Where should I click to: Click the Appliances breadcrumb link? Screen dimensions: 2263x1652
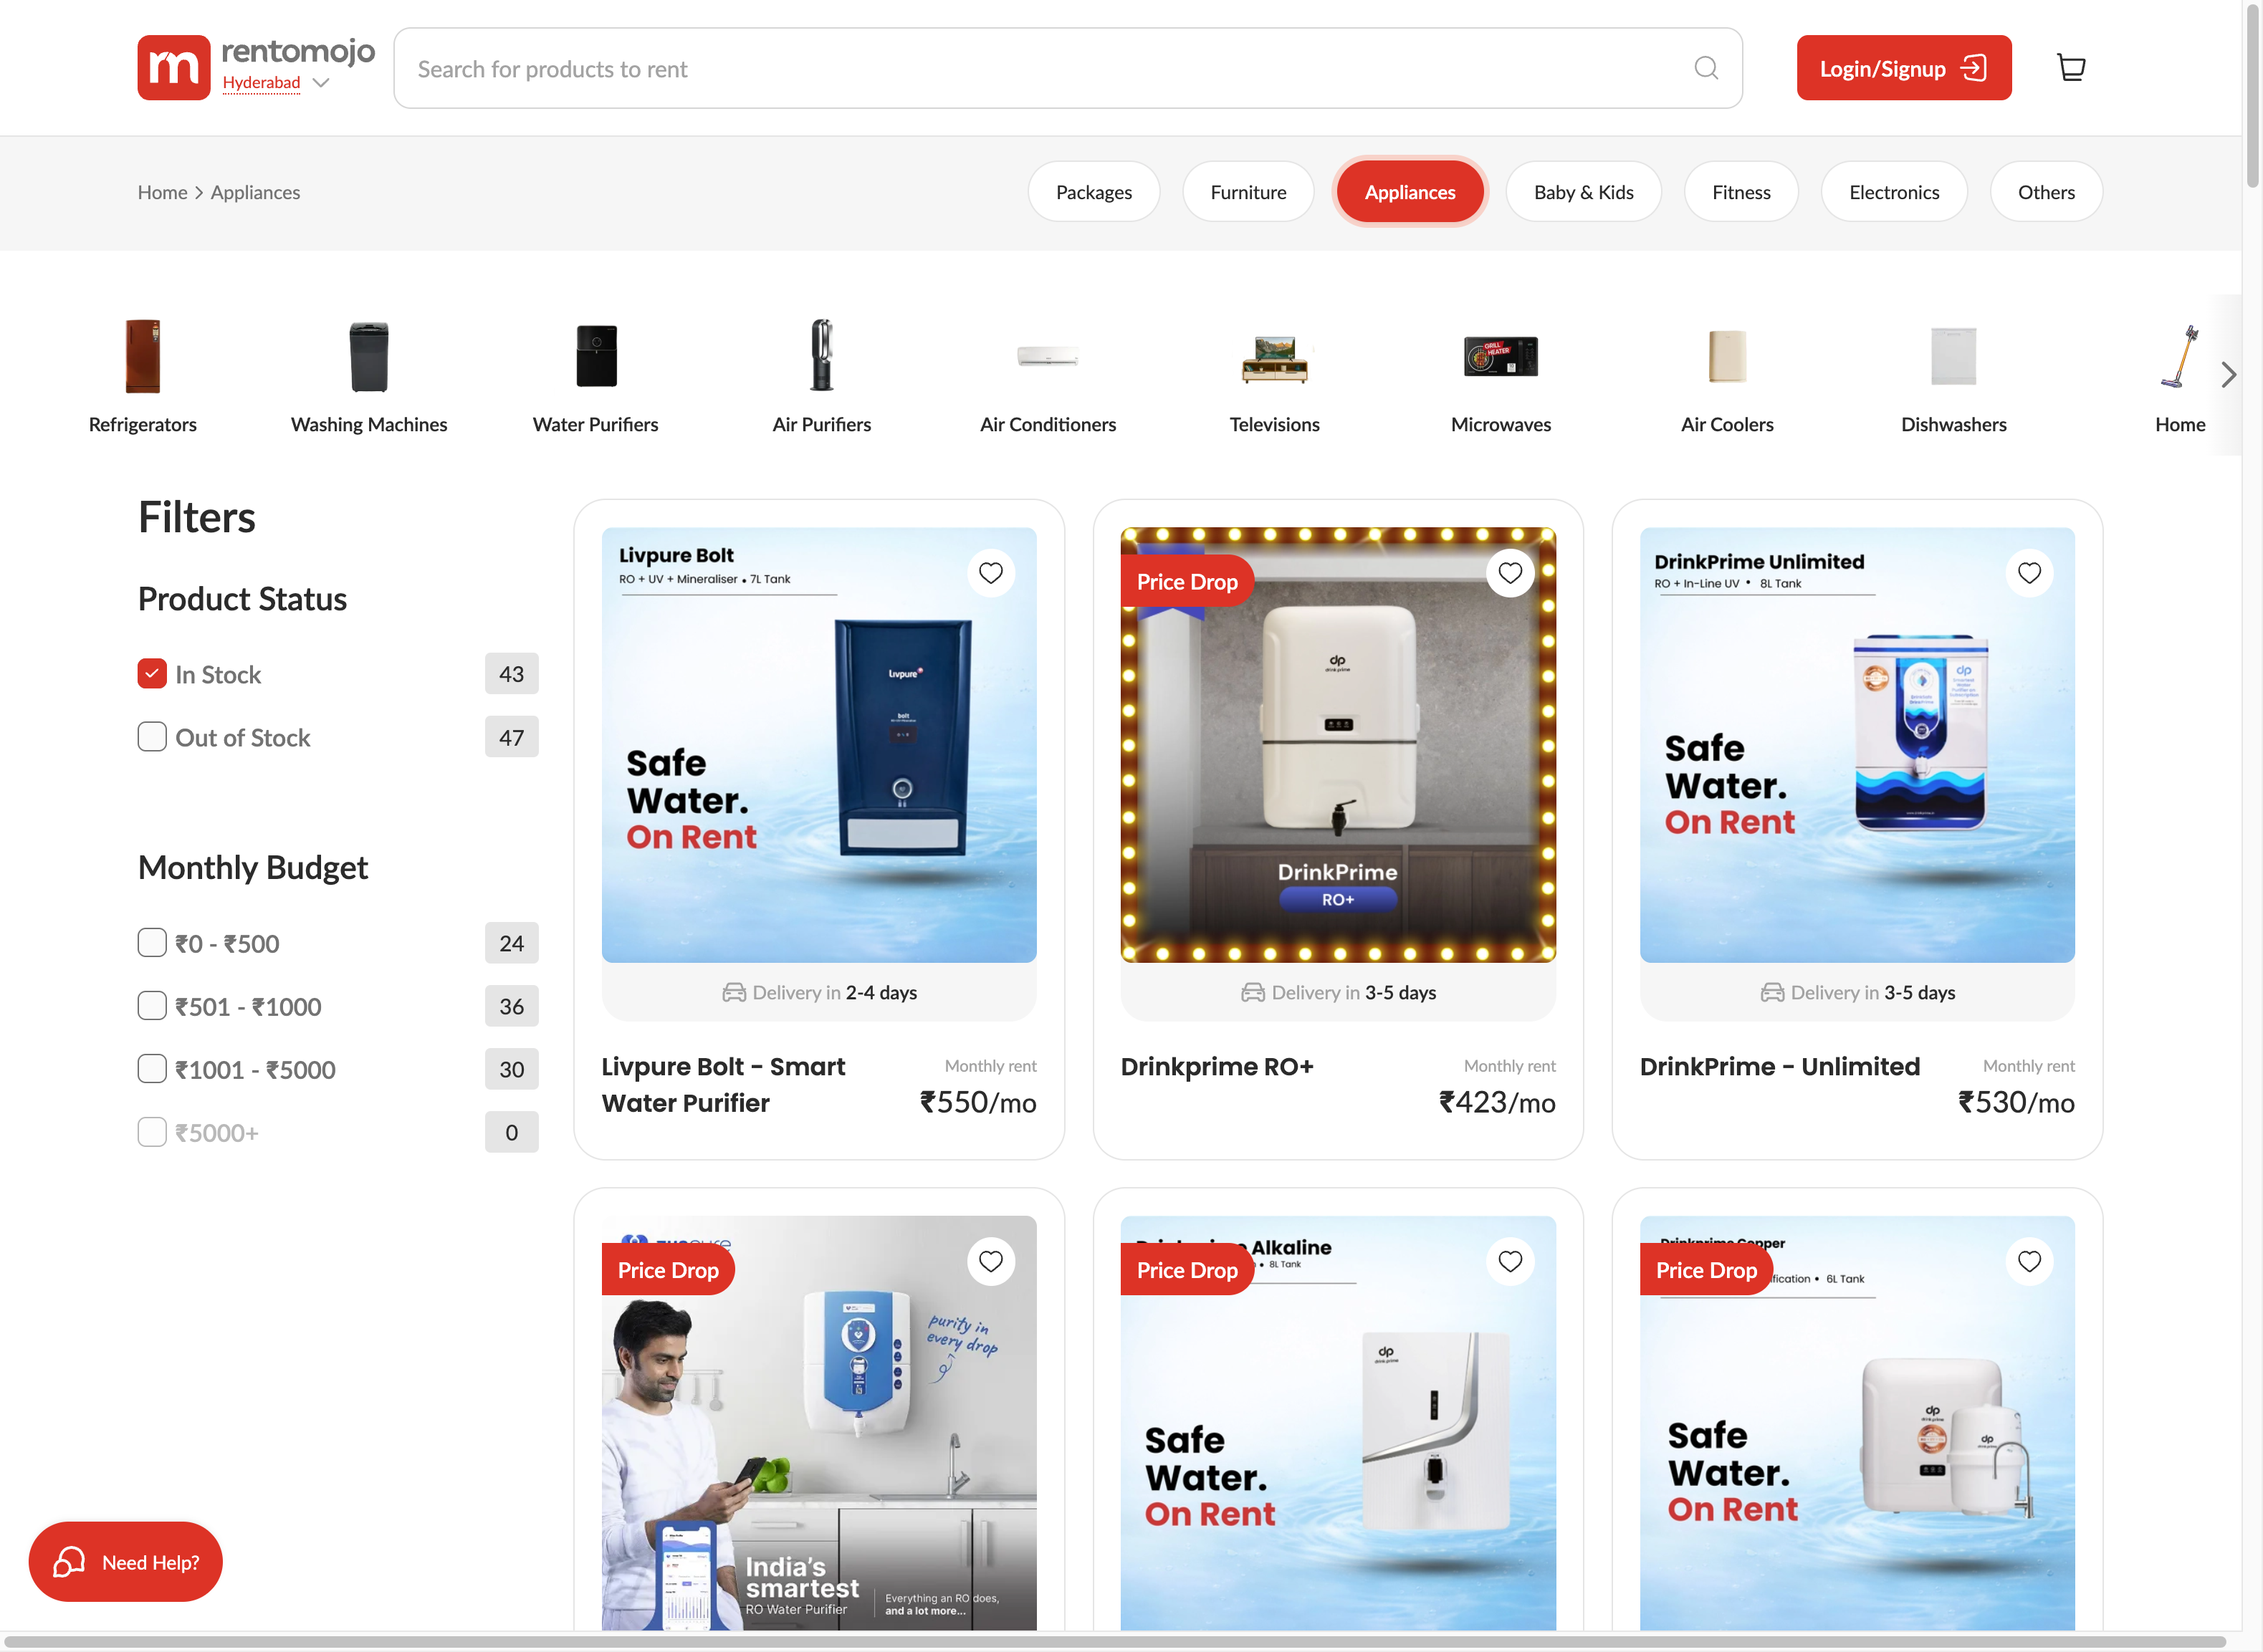pos(255,192)
